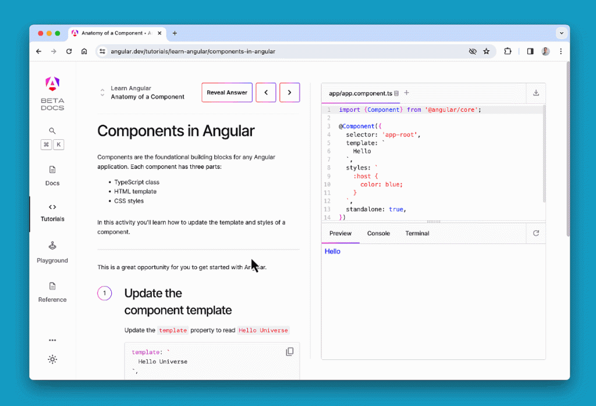Click the red 'template' inline code word

click(173, 330)
